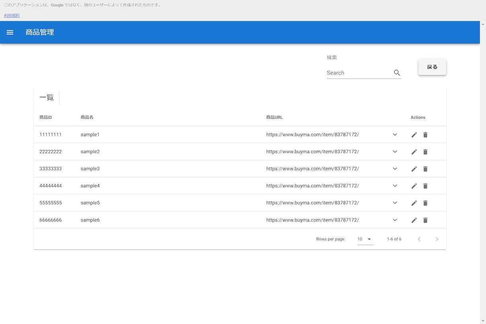
Task: Select the sample2 product name cell
Action: pyautogui.click(x=90, y=152)
